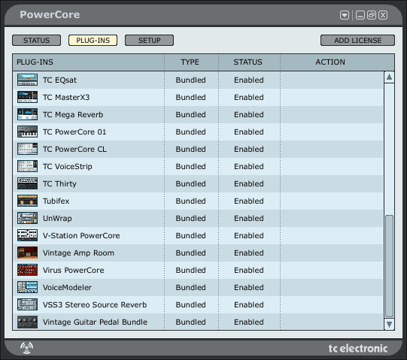
Task: Click the ADD LICENSE button
Action: 357,40
